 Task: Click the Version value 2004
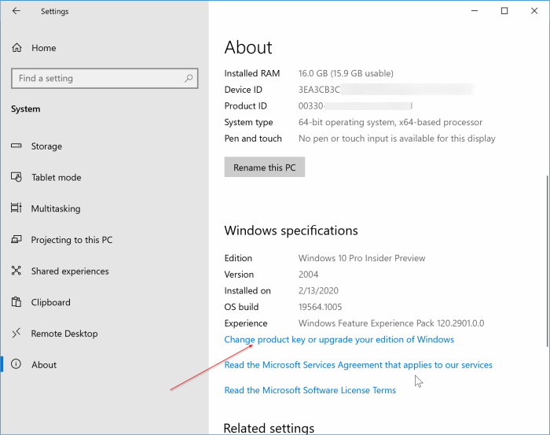[308, 275]
